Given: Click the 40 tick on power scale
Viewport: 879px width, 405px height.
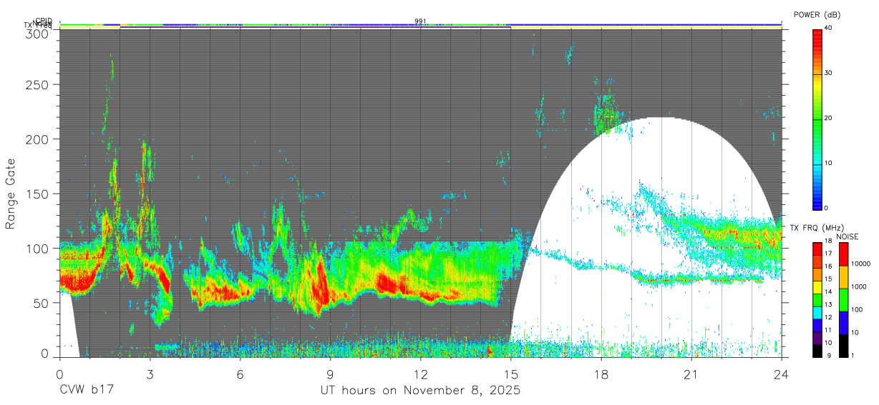Looking at the screenshot, I should click(829, 28).
